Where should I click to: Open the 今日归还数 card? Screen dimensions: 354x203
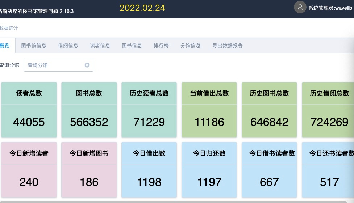pyautogui.click(x=209, y=170)
